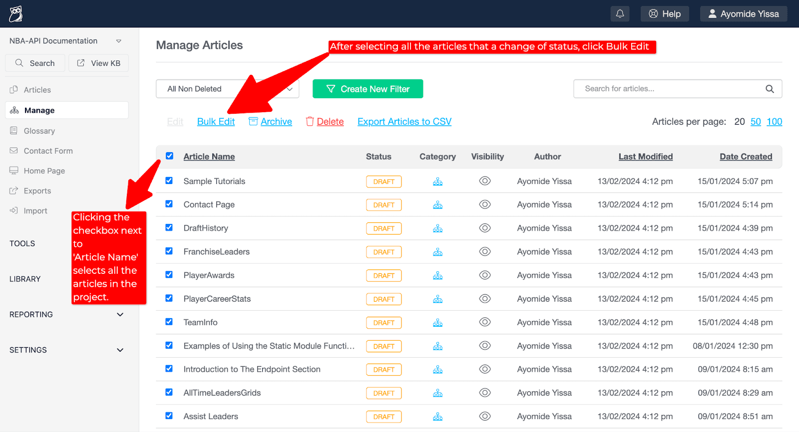This screenshot has width=799, height=432.
Task: Click the category icon for TeamInfo
Action: [x=438, y=323]
